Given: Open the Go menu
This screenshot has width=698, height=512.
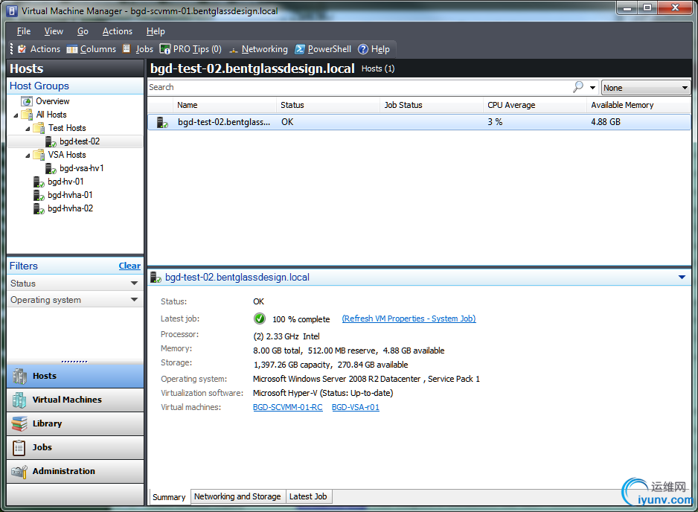Looking at the screenshot, I should point(83,31).
